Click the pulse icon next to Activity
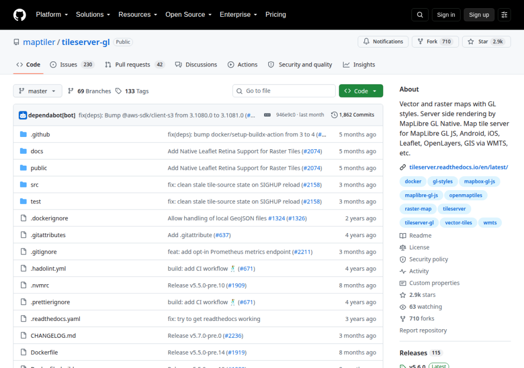Screen dimensions: 524x368 (x=403, y=271)
